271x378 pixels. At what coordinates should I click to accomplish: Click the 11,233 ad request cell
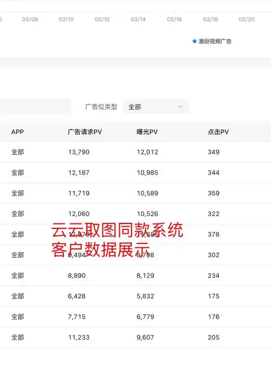tap(79, 337)
